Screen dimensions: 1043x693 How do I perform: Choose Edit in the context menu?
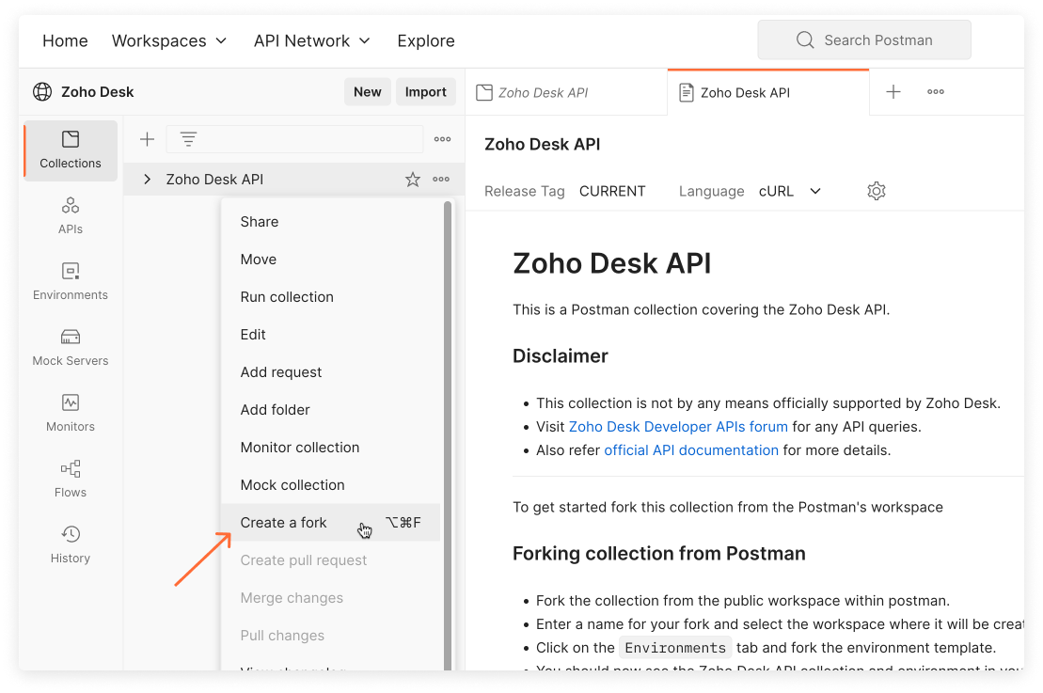point(331,335)
